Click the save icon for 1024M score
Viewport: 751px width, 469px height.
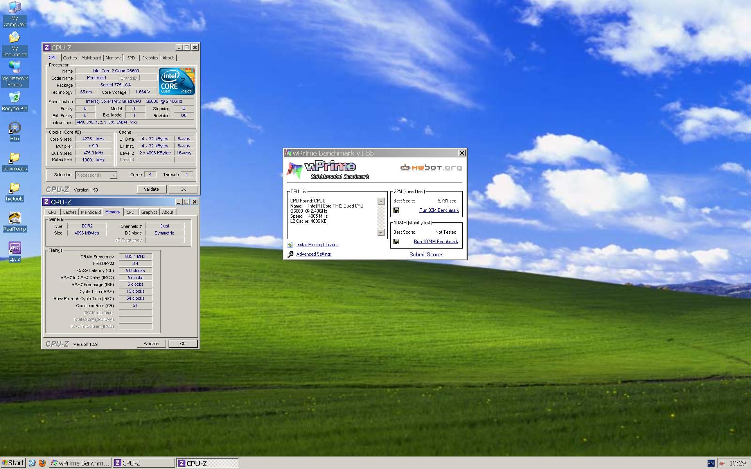click(x=396, y=242)
